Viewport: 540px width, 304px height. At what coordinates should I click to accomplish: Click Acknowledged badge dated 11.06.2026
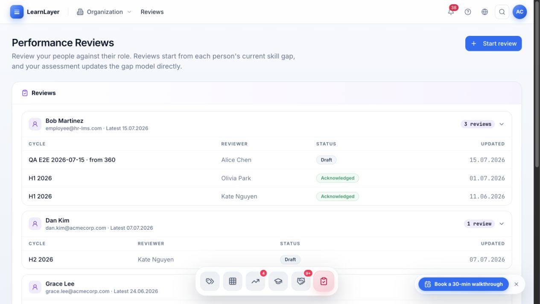(x=338, y=196)
